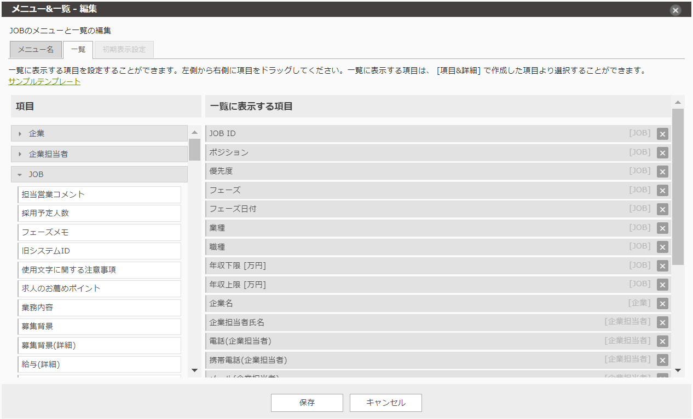Image resolution: width=693 pixels, height=419 pixels.
Task: Remove 年収上限 [万円] from the list
Action: click(662, 285)
